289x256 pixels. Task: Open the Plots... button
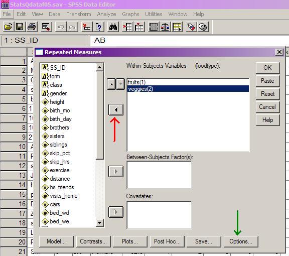[130, 241]
